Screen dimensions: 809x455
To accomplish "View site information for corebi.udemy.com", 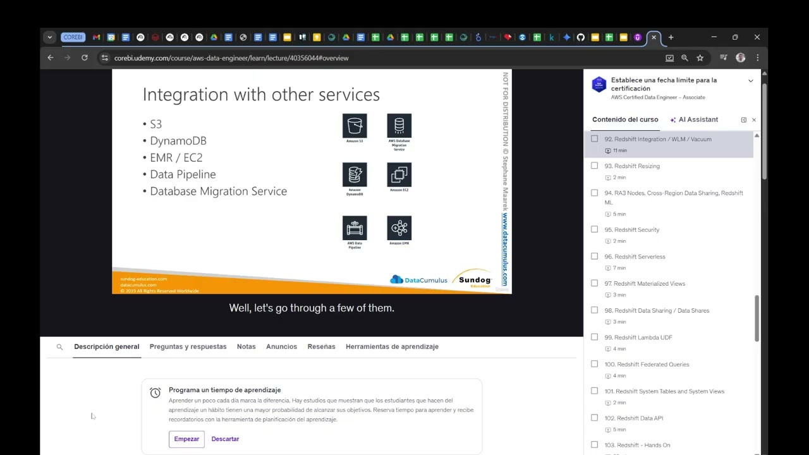I will pyautogui.click(x=104, y=58).
